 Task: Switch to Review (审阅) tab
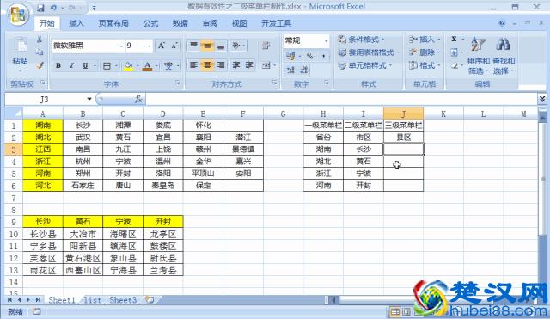(x=210, y=23)
